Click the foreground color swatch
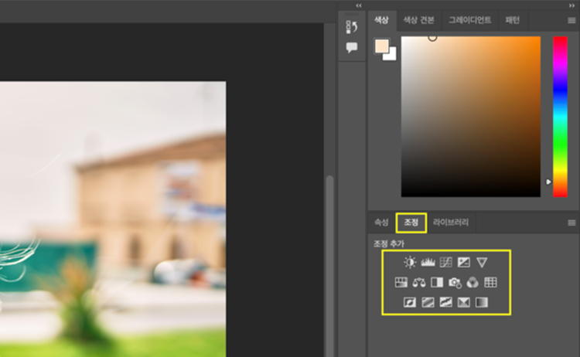Image resolution: width=580 pixels, height=357 pixels. tap(380, 46)
